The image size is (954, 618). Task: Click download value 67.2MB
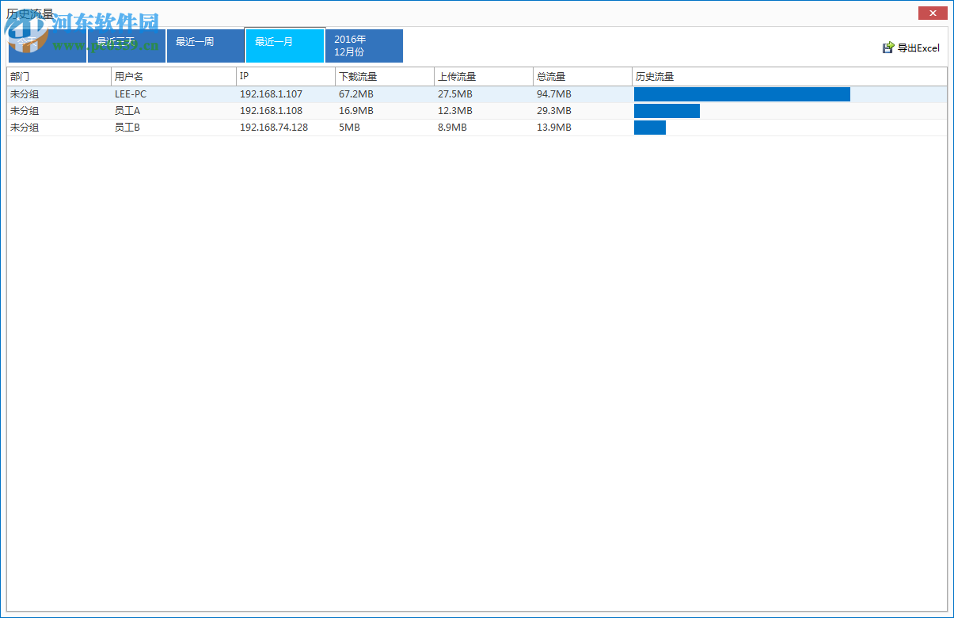356,94
